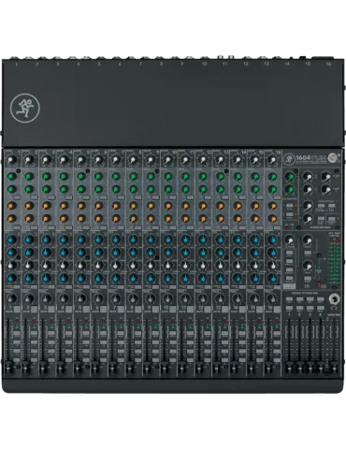Click the channel 3 pan knob
The image size is (346, 449).
47,298
